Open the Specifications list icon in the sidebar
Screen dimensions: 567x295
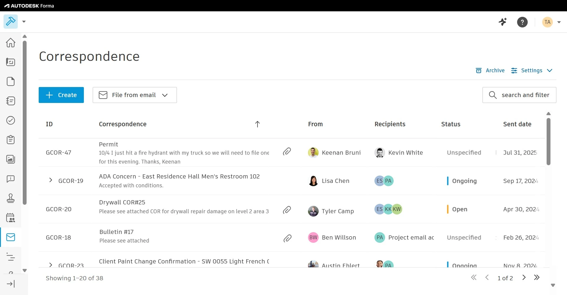11,101
